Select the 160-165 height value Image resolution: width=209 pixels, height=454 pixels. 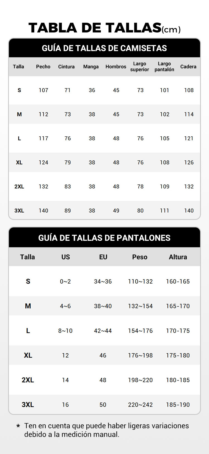(178, 282)
